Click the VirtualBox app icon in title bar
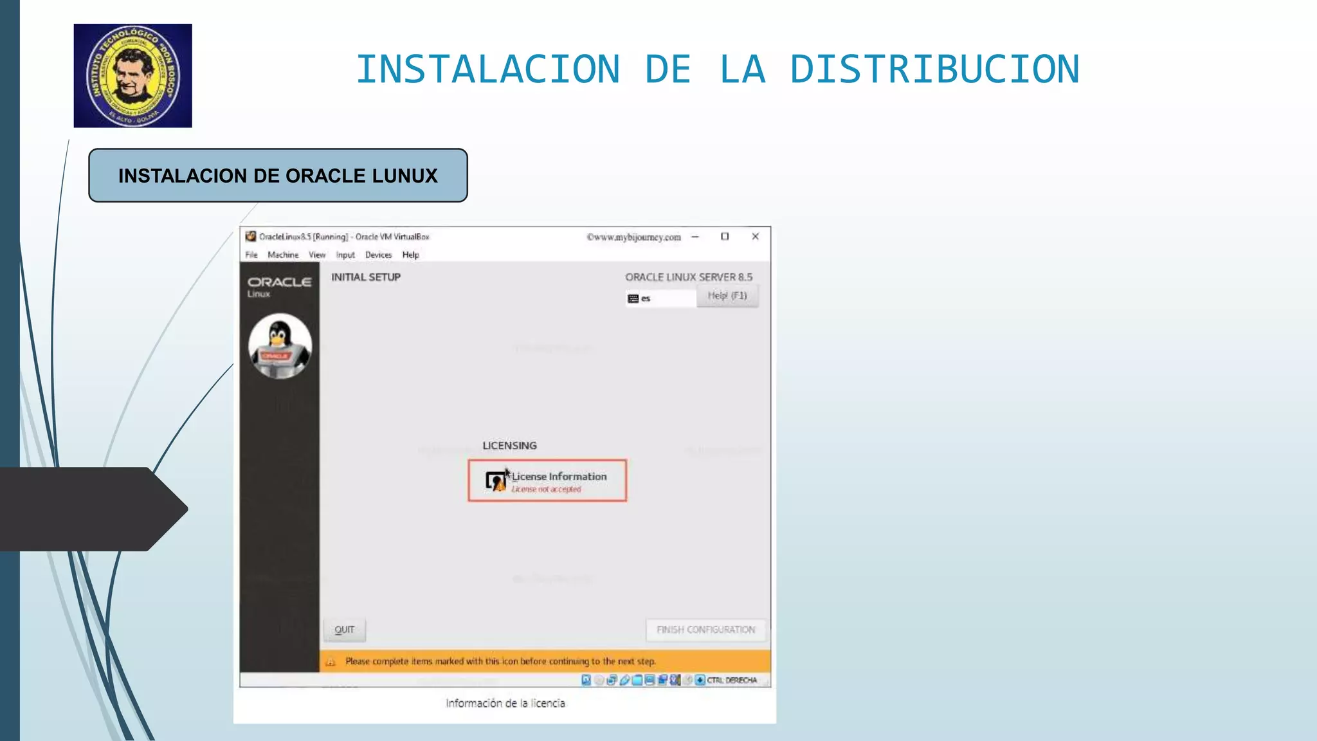Viewport: 1317px width, 741px height. point(251,237)
